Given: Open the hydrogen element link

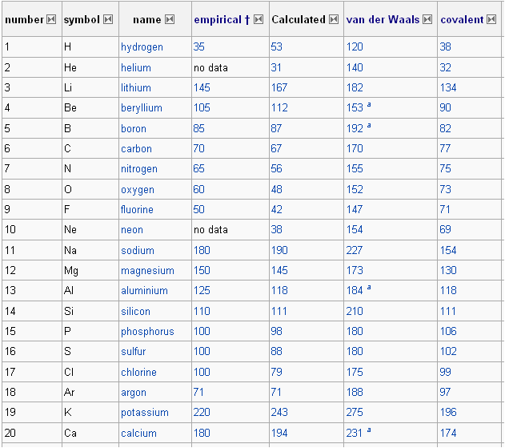Looking at the screenshot, I should 142,47.
